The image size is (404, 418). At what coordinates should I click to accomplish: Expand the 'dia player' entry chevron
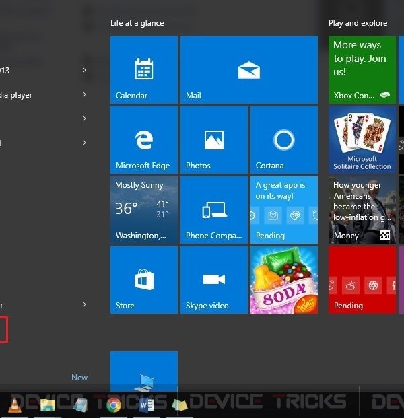coord(84,94)
